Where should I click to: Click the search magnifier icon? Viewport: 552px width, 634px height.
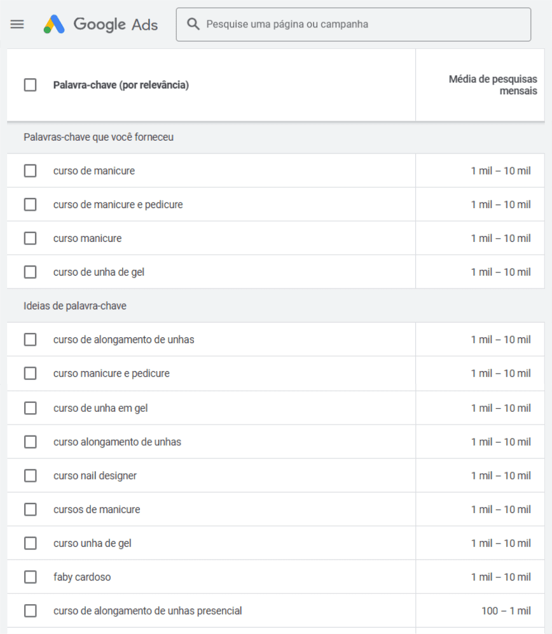[x=193, y=24]
